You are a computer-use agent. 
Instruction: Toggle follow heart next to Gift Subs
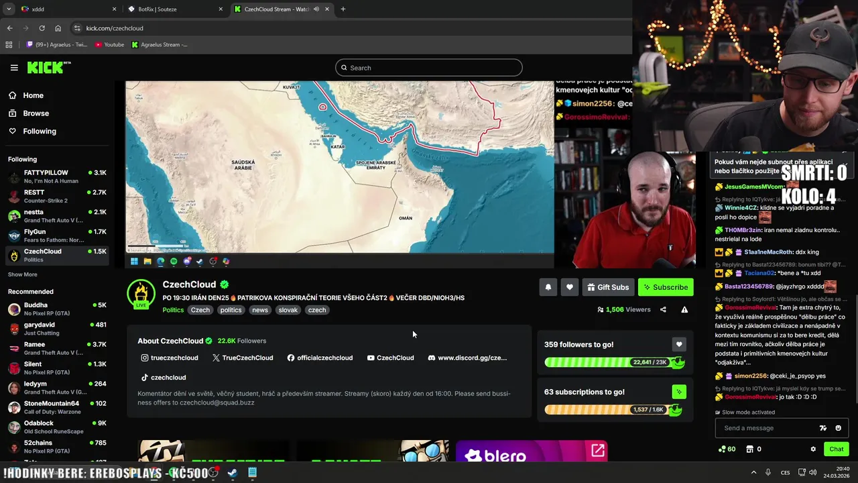coord(570,287)
